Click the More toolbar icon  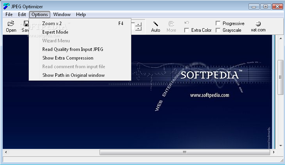[x=171, y=24]
